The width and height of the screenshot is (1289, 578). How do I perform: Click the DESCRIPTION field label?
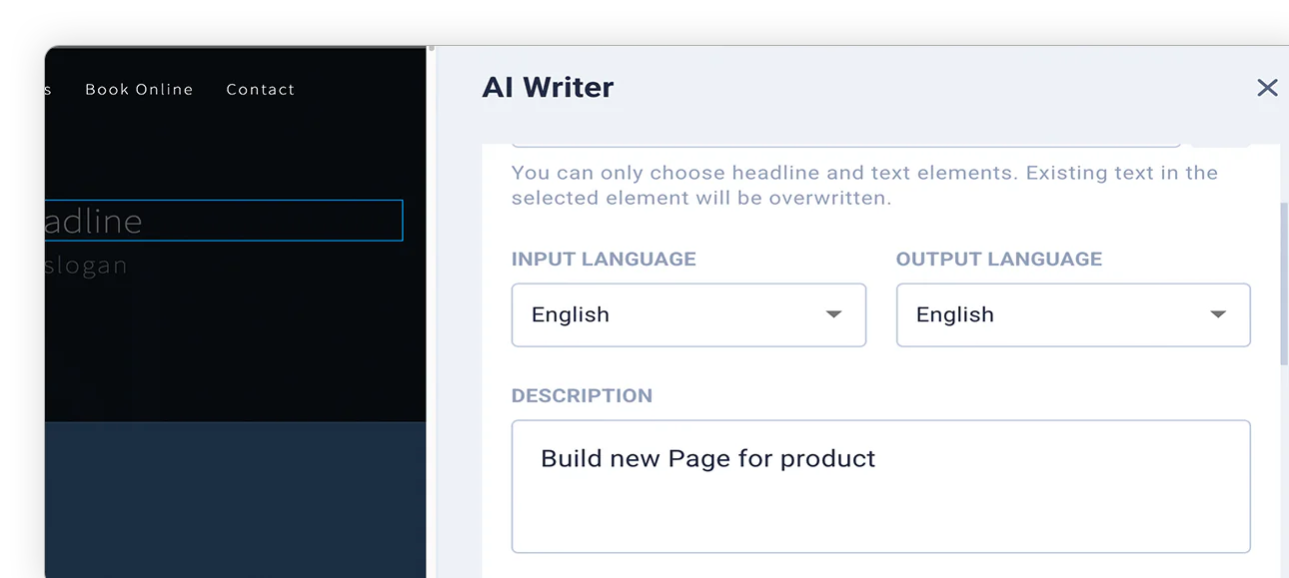583,395
